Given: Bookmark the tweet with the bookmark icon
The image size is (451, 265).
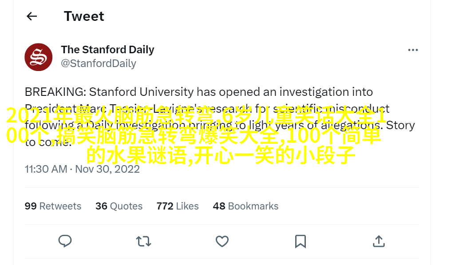Looking at the screenshot, I should click(301, 241).
